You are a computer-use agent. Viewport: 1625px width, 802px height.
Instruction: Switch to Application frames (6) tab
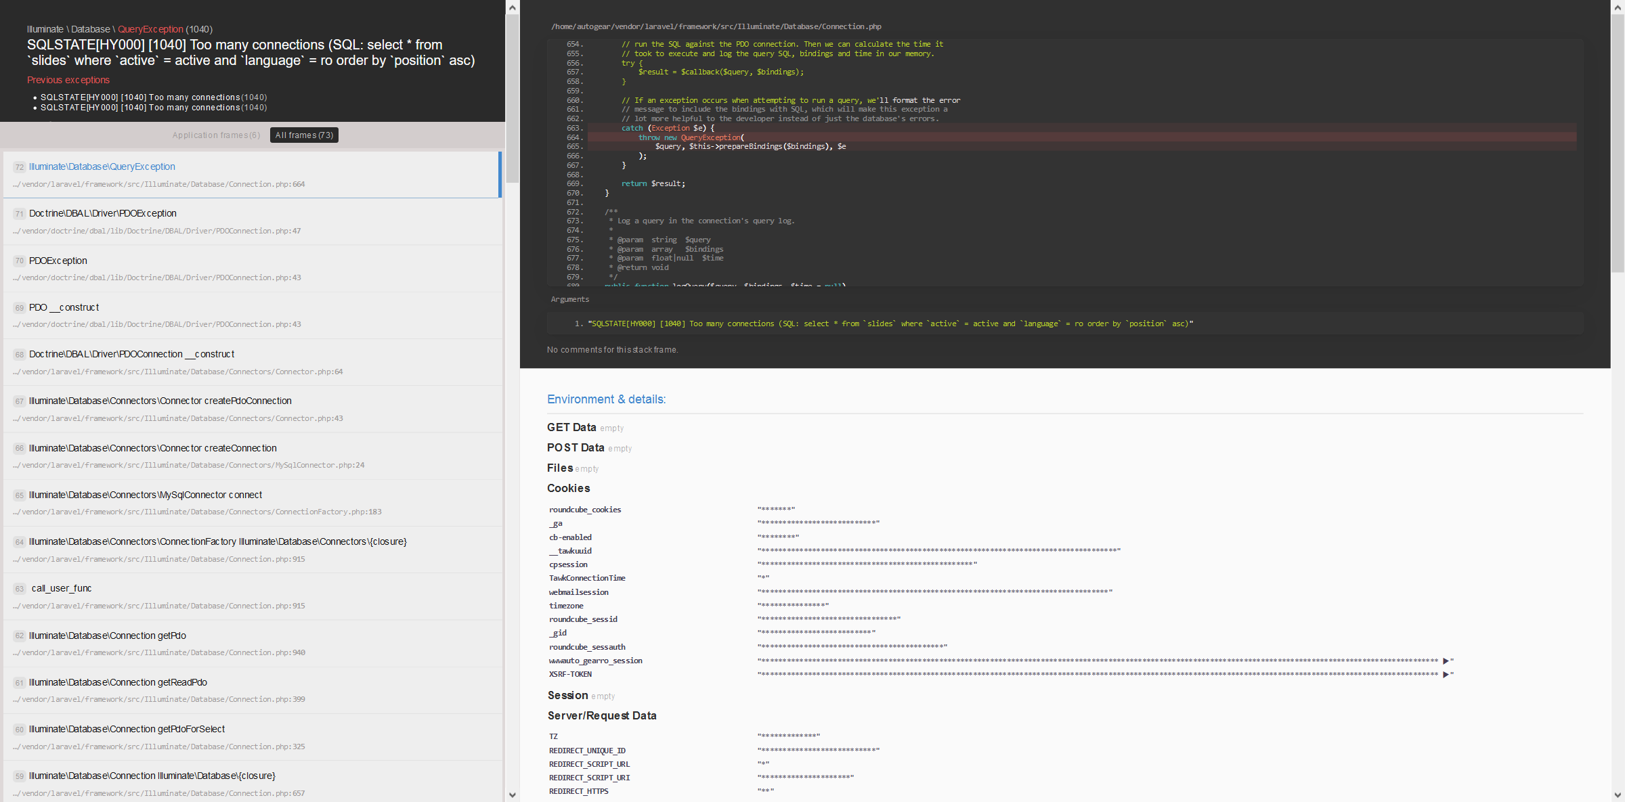tap(216, 135)
